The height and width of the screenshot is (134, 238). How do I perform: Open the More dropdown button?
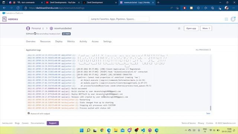click(x=206, y=28)
